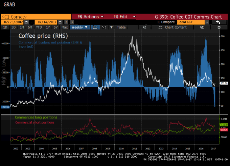Click the Chart Content button

click(x=175, y=27)
